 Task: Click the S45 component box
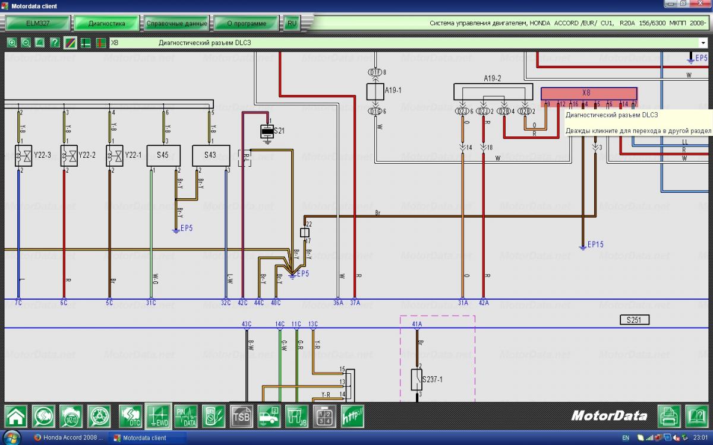coord(163,155)
